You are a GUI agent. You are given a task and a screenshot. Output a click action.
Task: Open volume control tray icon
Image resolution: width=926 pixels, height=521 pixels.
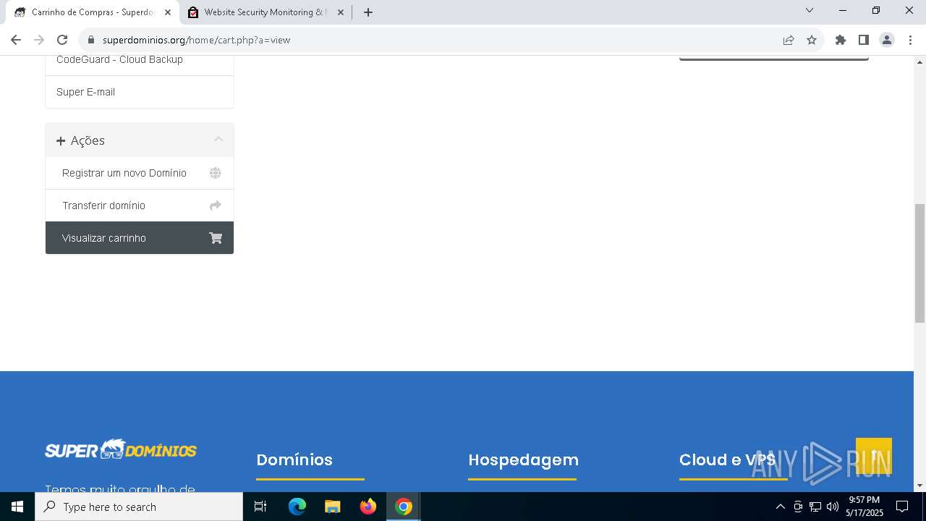click(x=833, y=507)
